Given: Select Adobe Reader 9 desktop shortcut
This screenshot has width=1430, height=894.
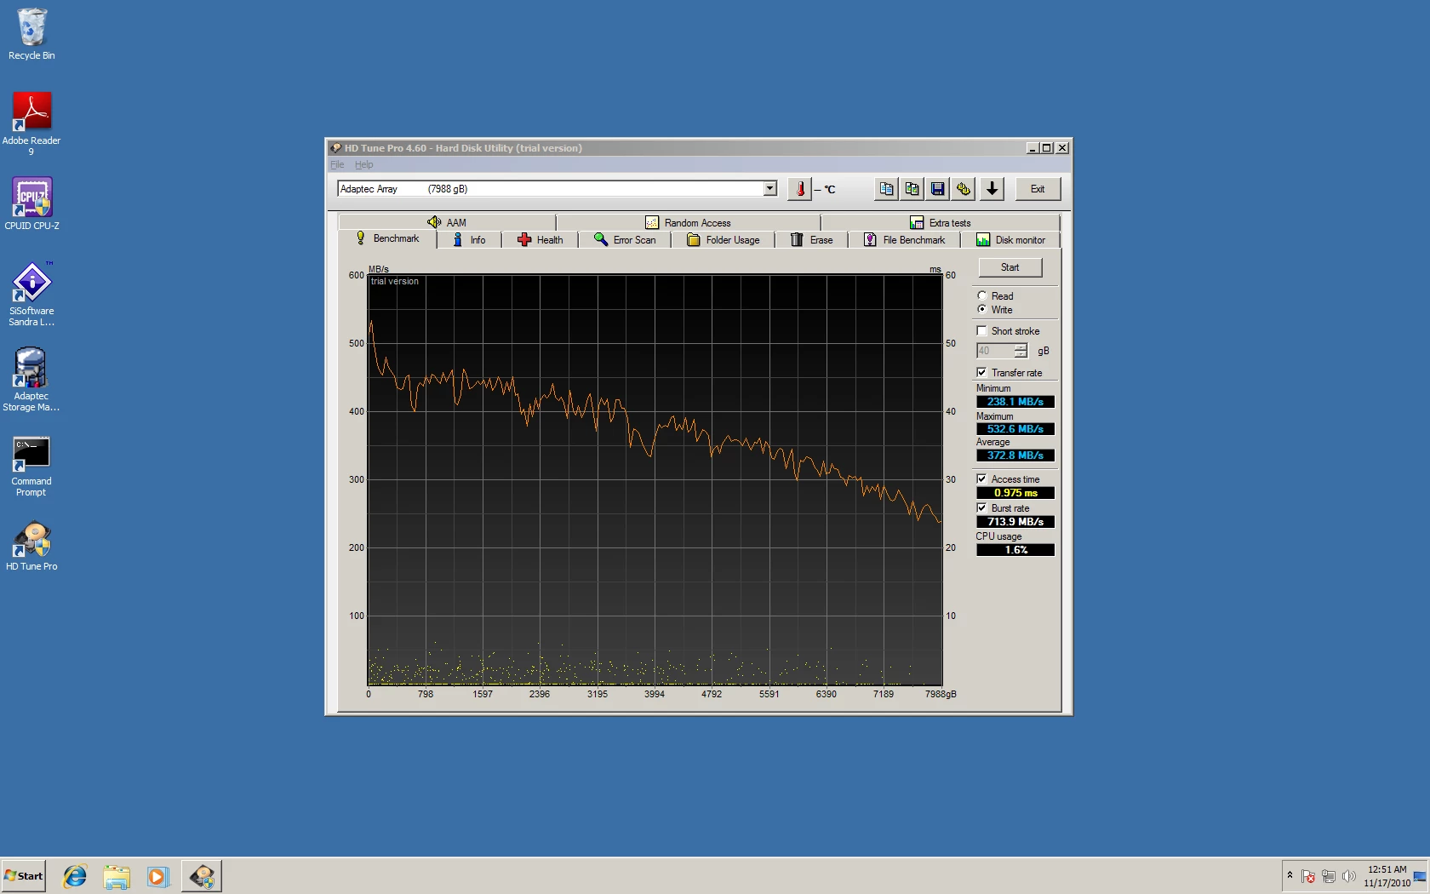Looking at the screenshot, I should (x=31, y=123).
